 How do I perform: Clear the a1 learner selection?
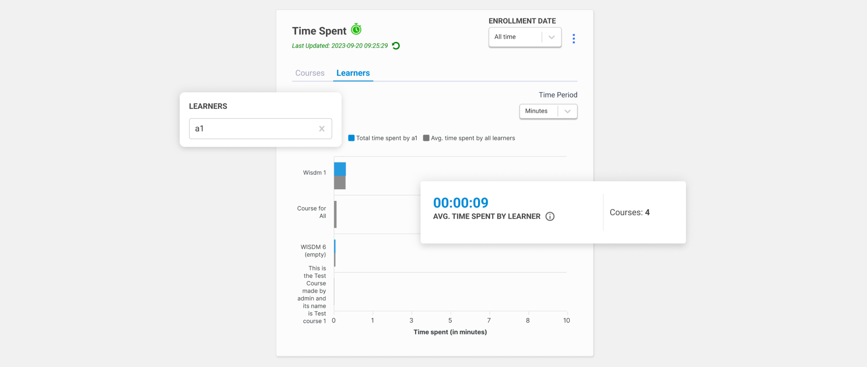(x=322, y=129)
